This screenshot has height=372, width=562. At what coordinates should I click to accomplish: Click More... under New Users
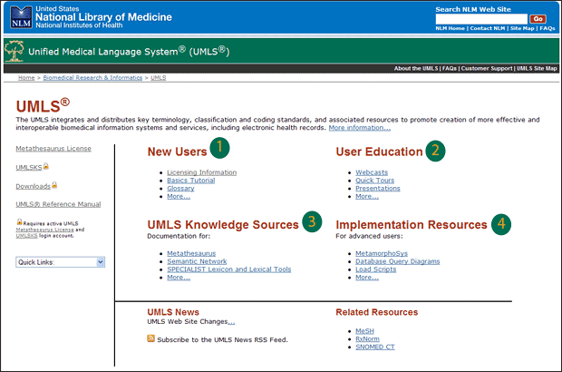179,196
